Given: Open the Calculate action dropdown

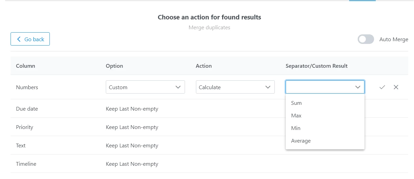Looking at the screenshot, I should coord(235,87).
